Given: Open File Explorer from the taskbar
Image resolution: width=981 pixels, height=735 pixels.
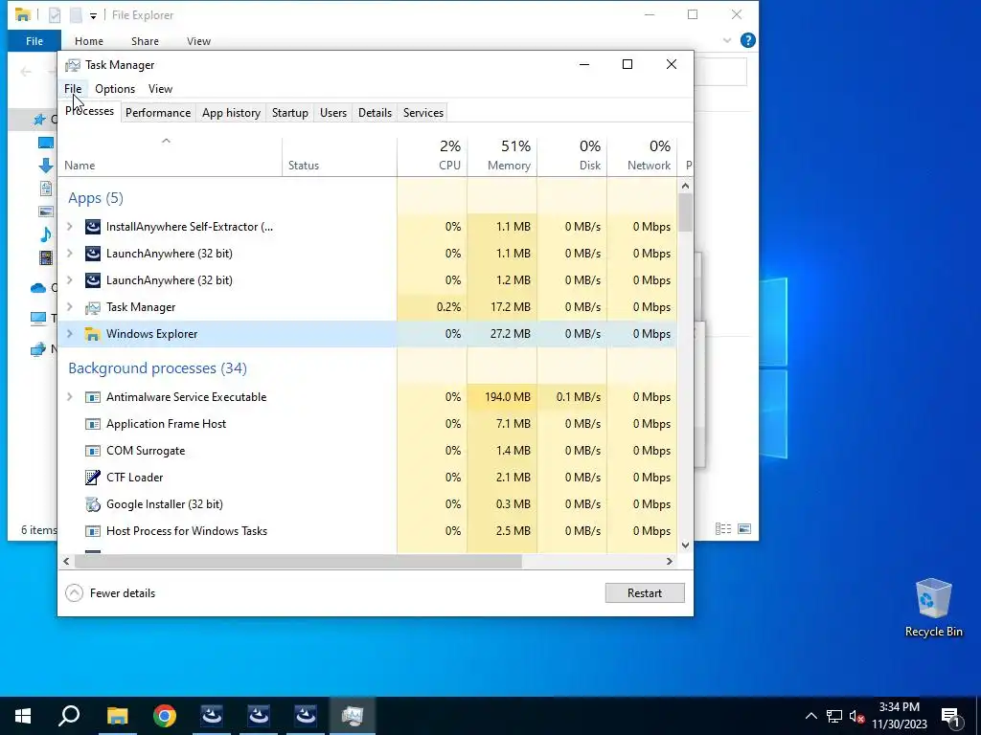Looking at the screenshot, I should 117,716.
